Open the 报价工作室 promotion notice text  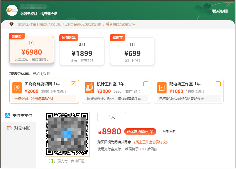click(76, 24)
